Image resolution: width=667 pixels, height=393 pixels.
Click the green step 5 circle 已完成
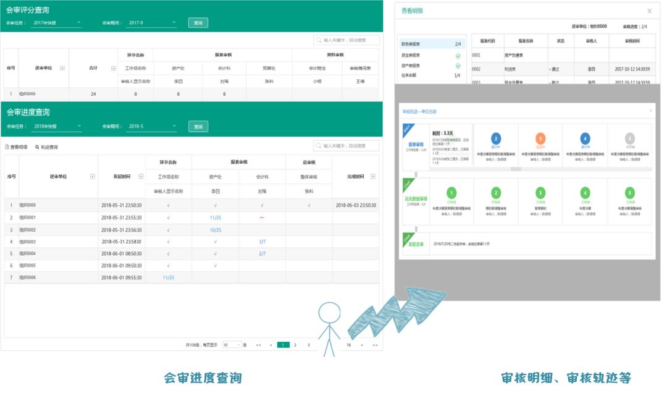pos(629,193)
